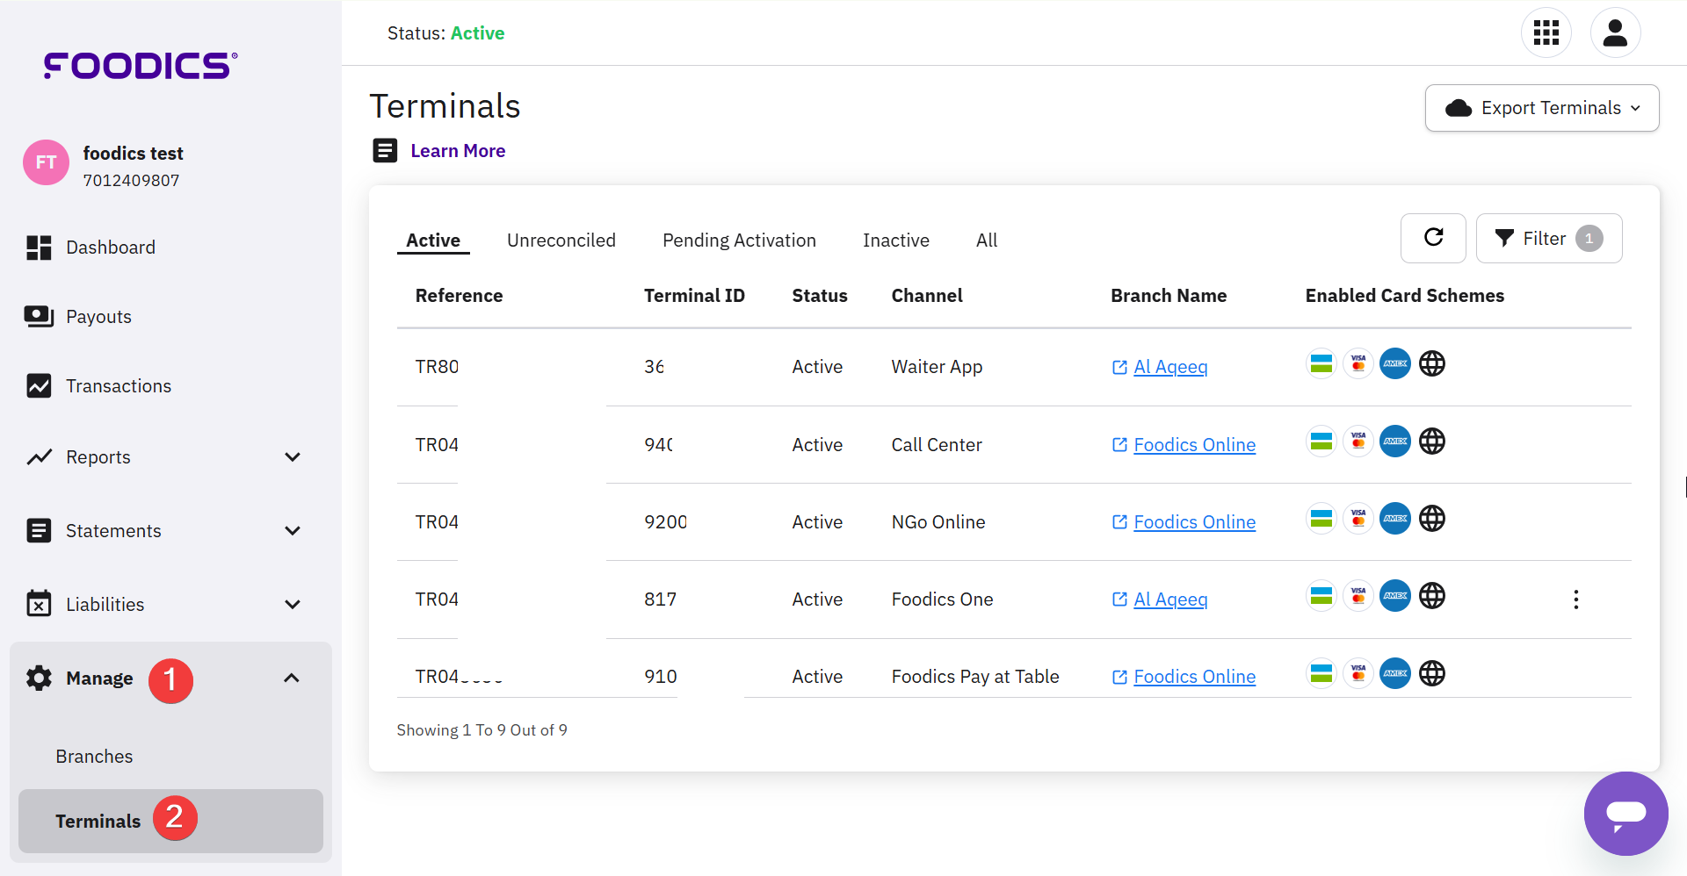Click the NGo Online channel cell
Image resolution: width=1687 pixels, height=876 pixels.
(x=938, y=522)
